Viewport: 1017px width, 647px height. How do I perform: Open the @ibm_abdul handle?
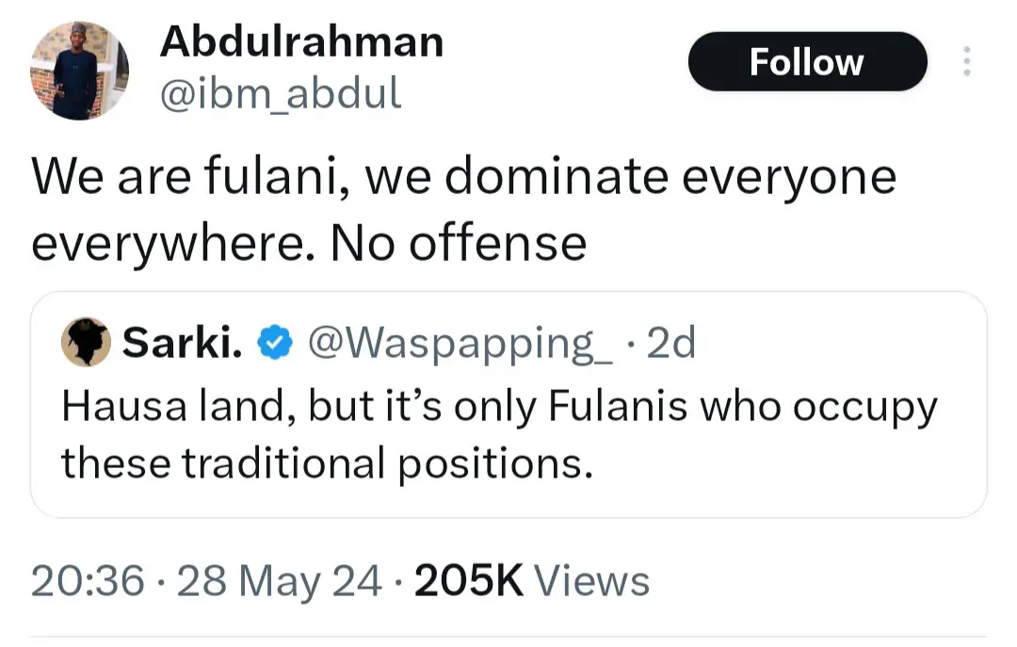tap(281, 92)
